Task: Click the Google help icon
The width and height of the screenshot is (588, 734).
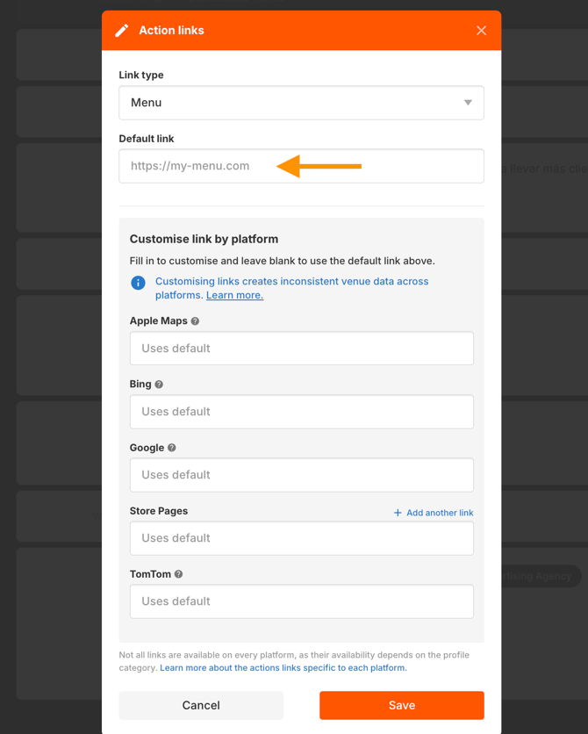Action: (172, 448)
